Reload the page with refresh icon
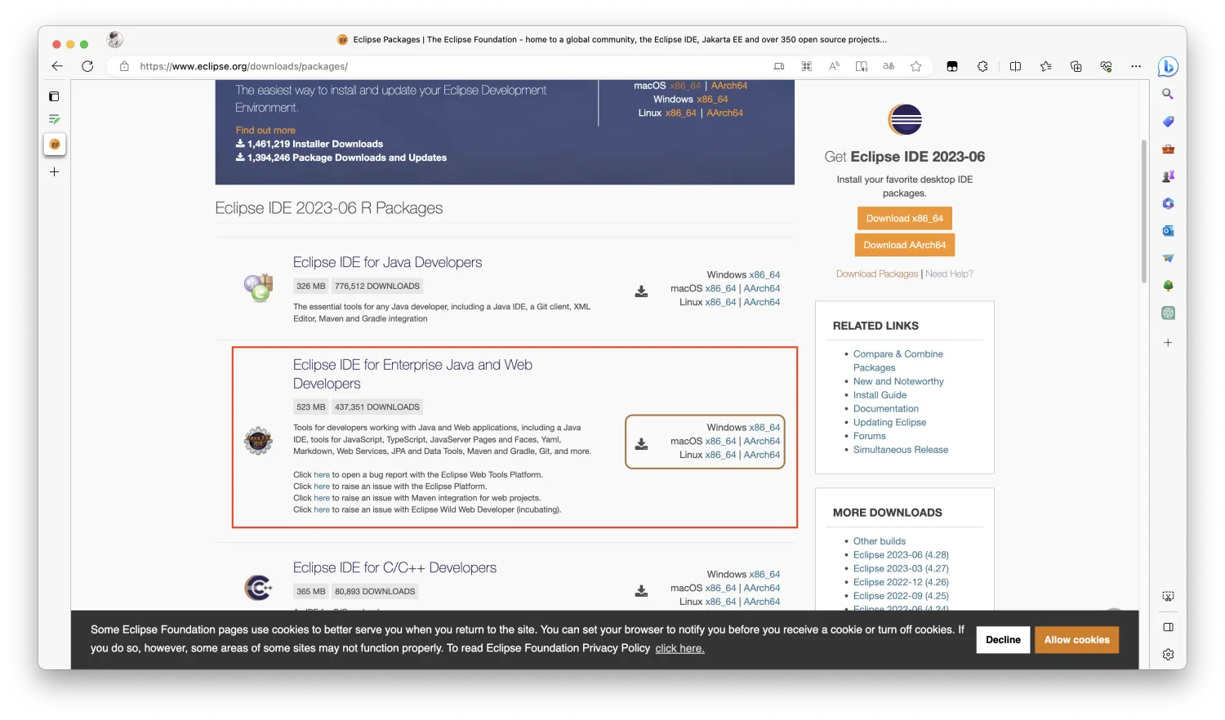Image resolution: width=1225 pixels, height=720 pixels. [x=87, y=66]
